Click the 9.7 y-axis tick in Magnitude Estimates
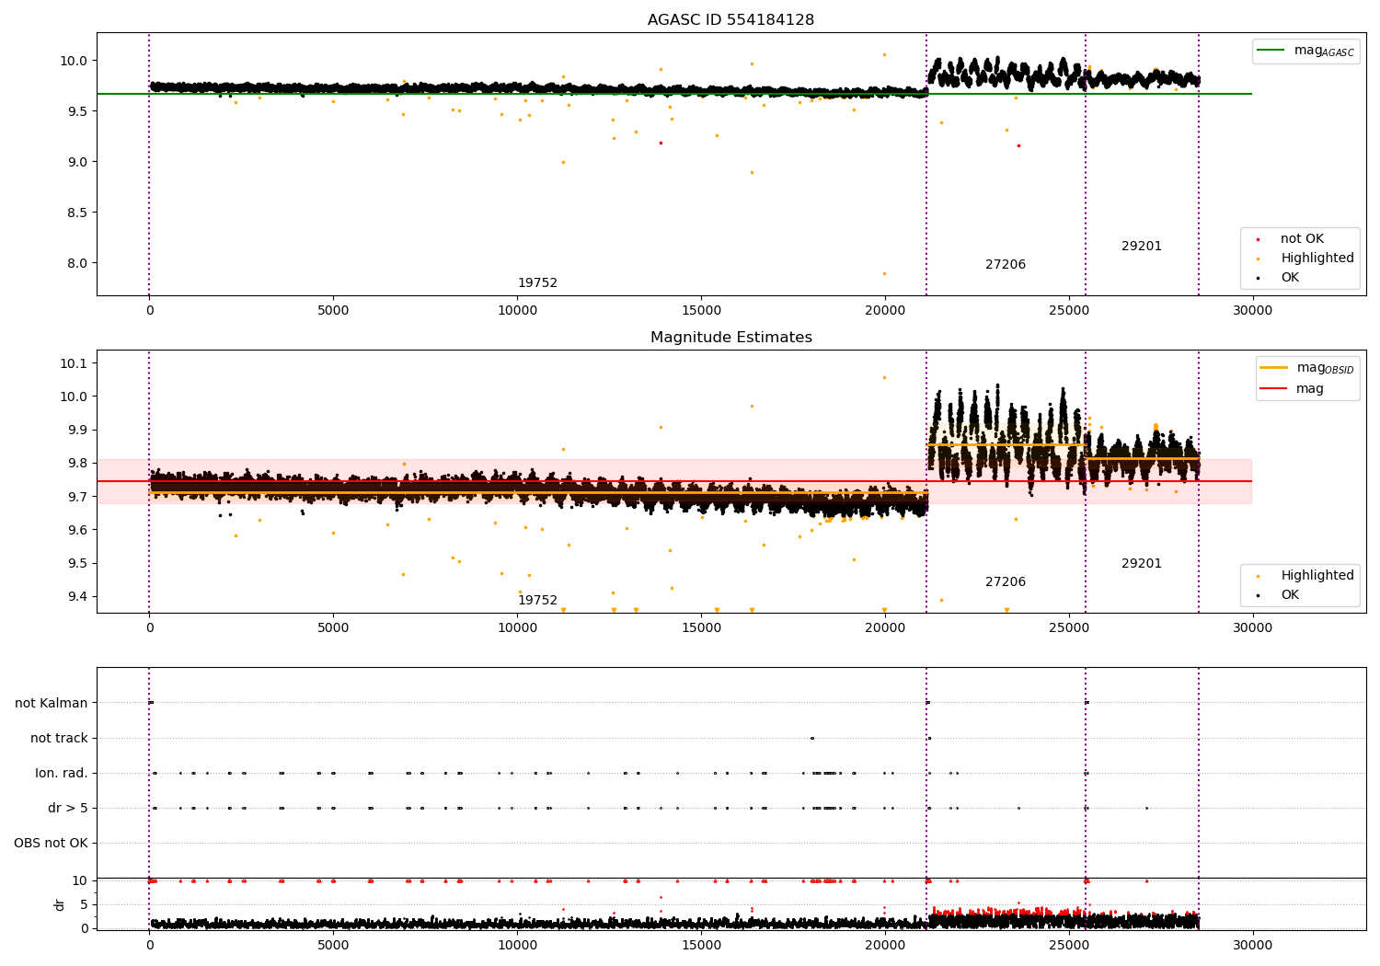Viewport: 1380px width, 966px height. tap(76, 497)
